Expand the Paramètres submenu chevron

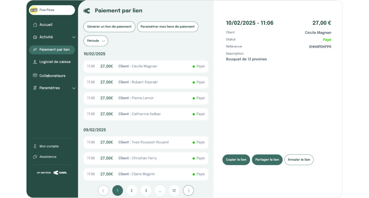[x=74, y=88]
